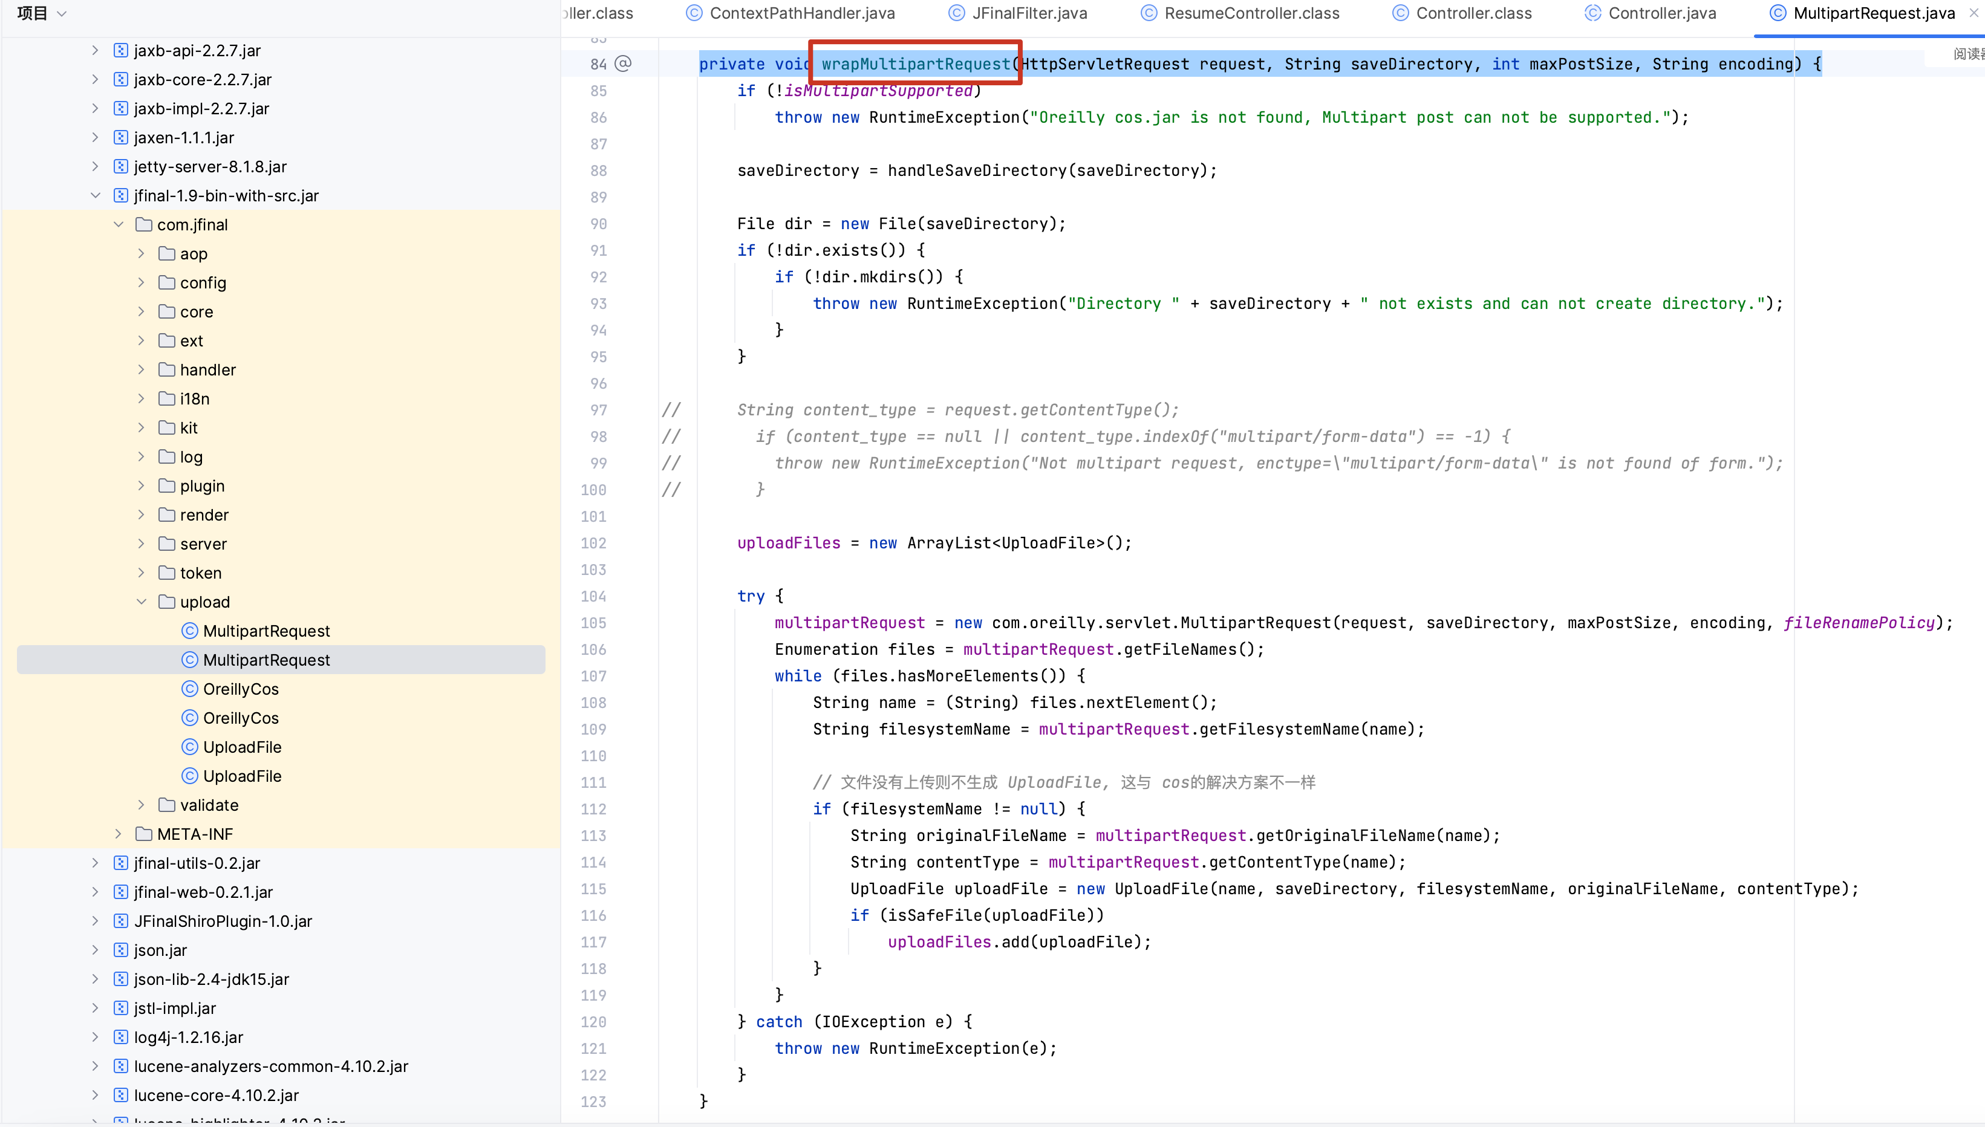Click the com.jfinal package folder icon
This screenshot has height=1127, width=1985.
tap(143, 224)
